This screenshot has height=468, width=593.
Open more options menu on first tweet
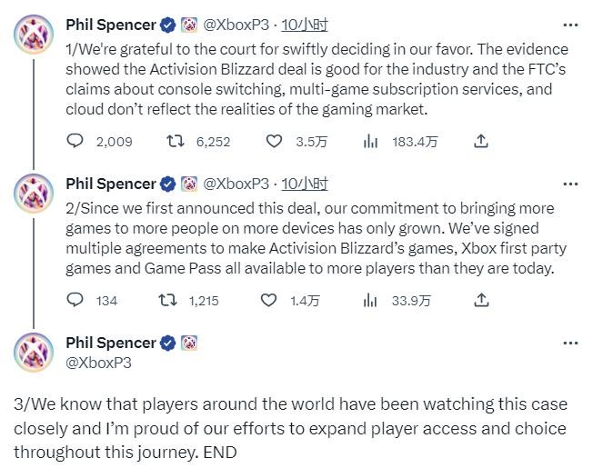569,25
